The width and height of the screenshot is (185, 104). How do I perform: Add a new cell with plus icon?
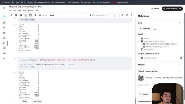pyautogui.click(x=11, y=15)
